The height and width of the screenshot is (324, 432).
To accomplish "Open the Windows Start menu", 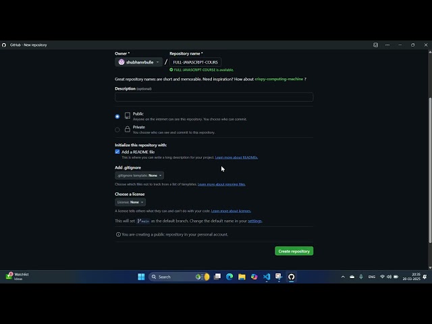I will tap(141, 277).
